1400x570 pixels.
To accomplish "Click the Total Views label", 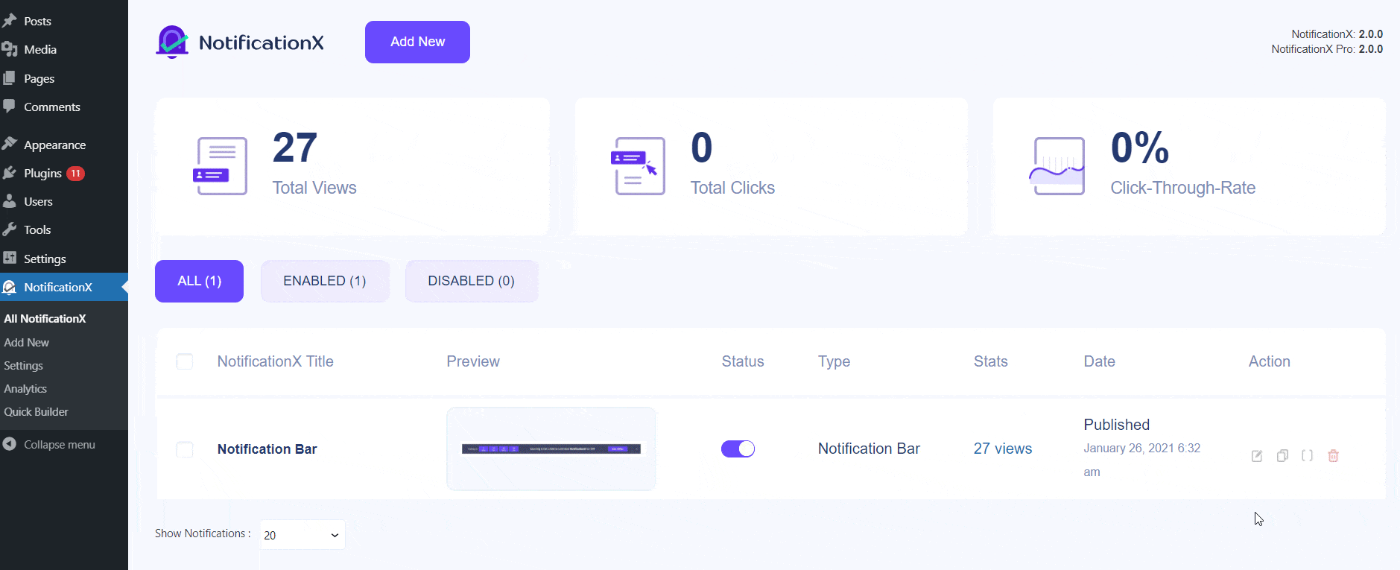I will (x=314, y=188).
